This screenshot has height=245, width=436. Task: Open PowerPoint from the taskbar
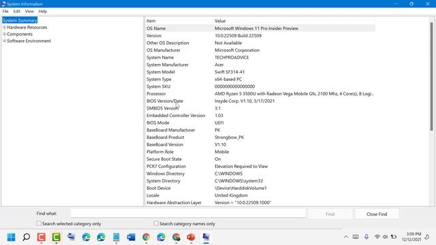point(191,238)
